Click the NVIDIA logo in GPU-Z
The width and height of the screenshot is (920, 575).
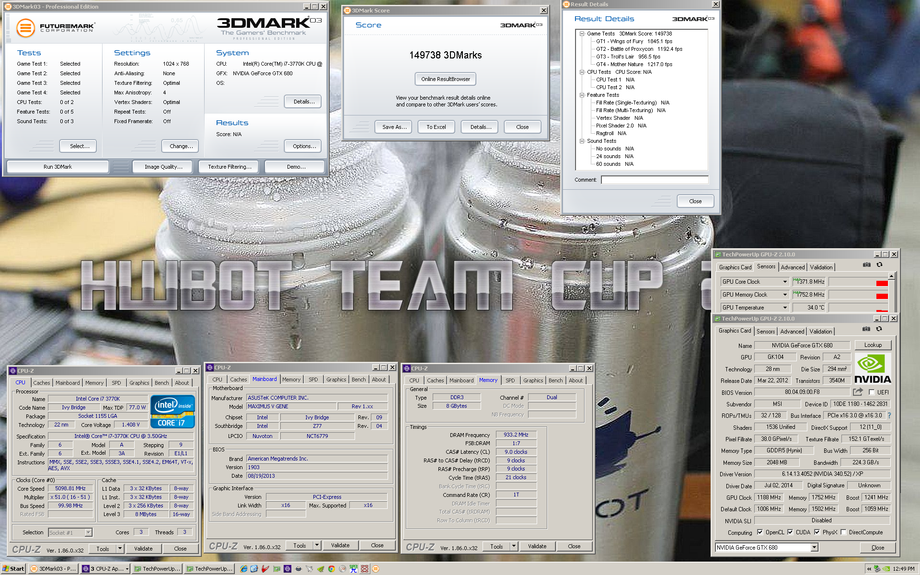[x=873, y=369]
